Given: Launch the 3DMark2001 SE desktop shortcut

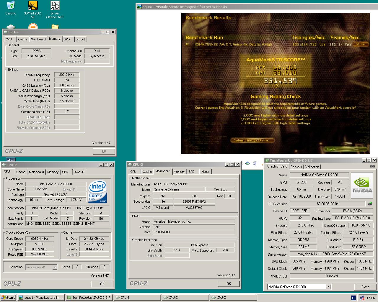Looking at the screenshot, I should pyautogui.click(x=33, y=10).
